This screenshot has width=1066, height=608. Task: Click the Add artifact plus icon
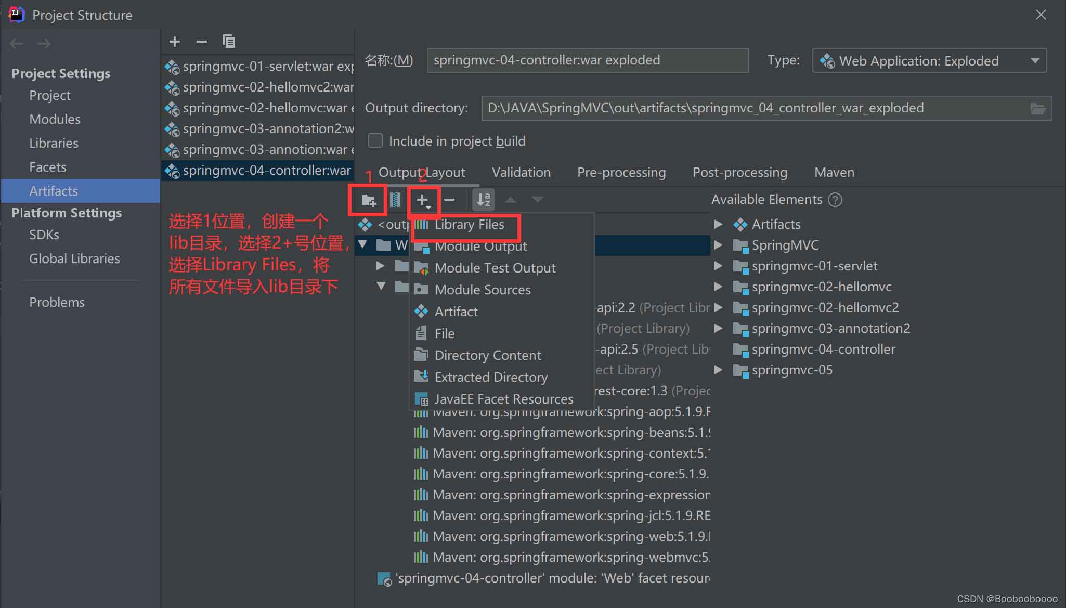tap(175, 42)
